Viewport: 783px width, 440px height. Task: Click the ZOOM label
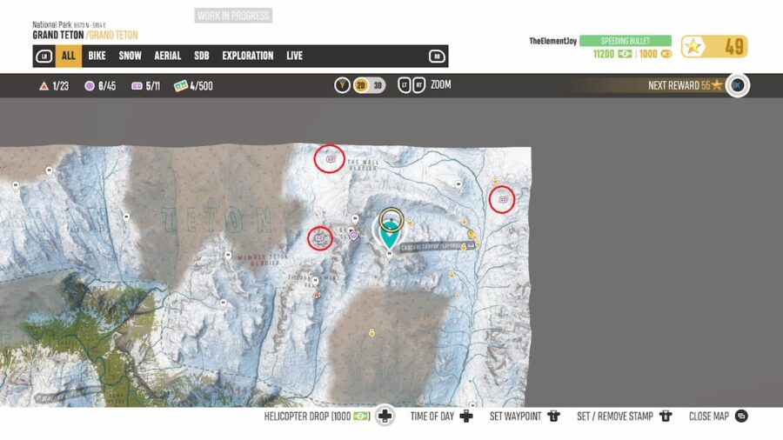[441, 85]
